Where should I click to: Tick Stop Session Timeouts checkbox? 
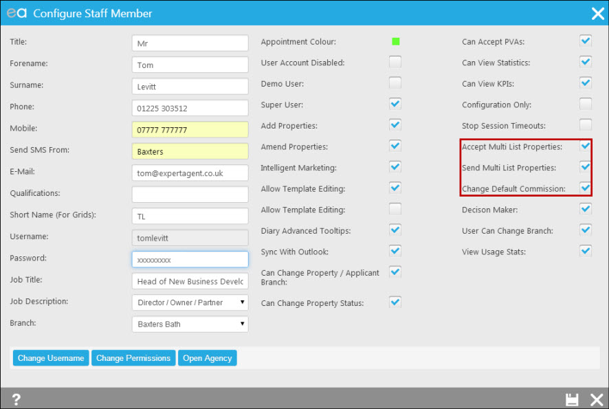586,125
